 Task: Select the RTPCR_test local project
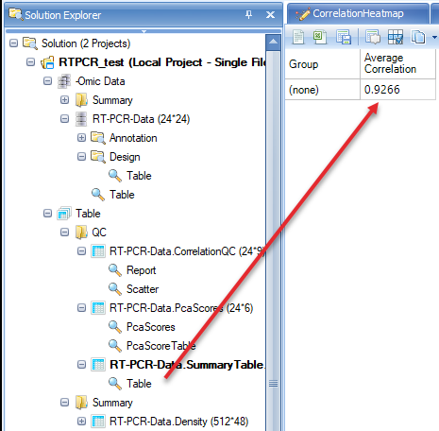162,62
